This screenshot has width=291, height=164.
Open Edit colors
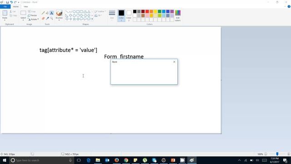point(178,15)
